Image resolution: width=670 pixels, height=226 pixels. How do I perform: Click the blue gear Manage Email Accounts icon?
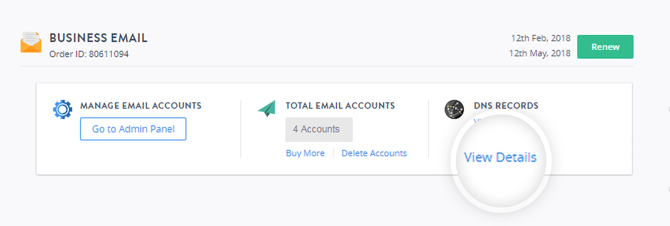click(x=62, y=109)
